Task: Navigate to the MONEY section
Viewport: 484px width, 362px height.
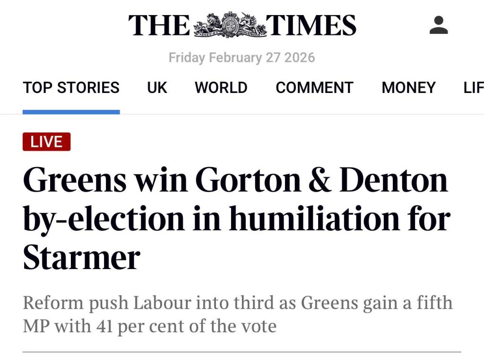Action: [409, 88]
